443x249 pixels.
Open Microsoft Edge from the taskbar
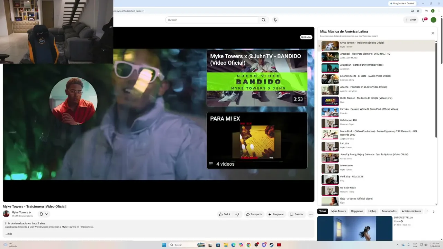click(x=233, y=245)
